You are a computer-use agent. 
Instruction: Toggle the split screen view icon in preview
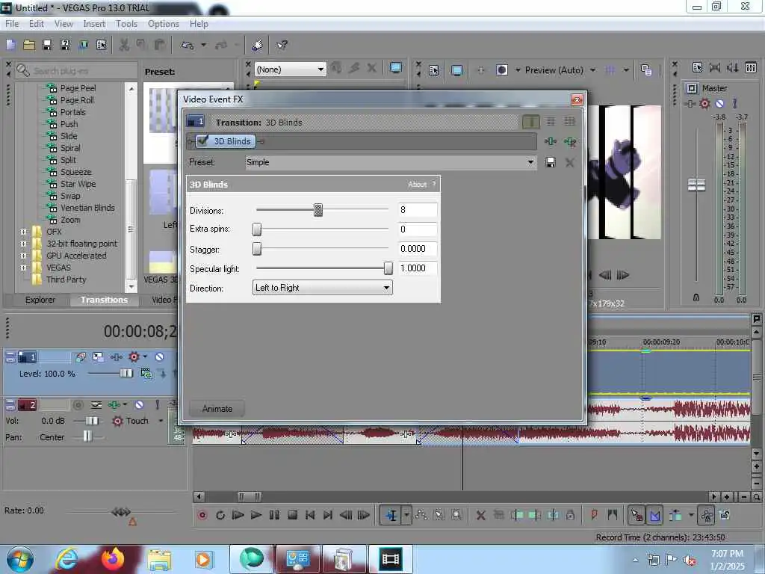[x=501, y=70]
